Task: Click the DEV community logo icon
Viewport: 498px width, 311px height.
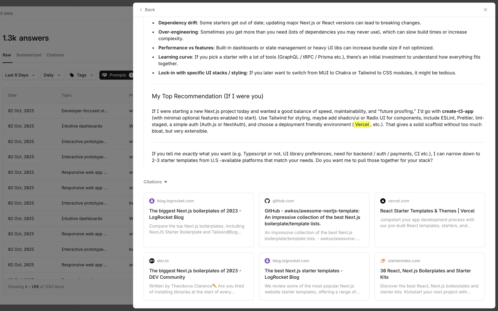Action: coord(152,261)
